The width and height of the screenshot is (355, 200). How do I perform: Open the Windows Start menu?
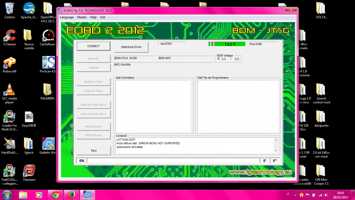point(7,195)
